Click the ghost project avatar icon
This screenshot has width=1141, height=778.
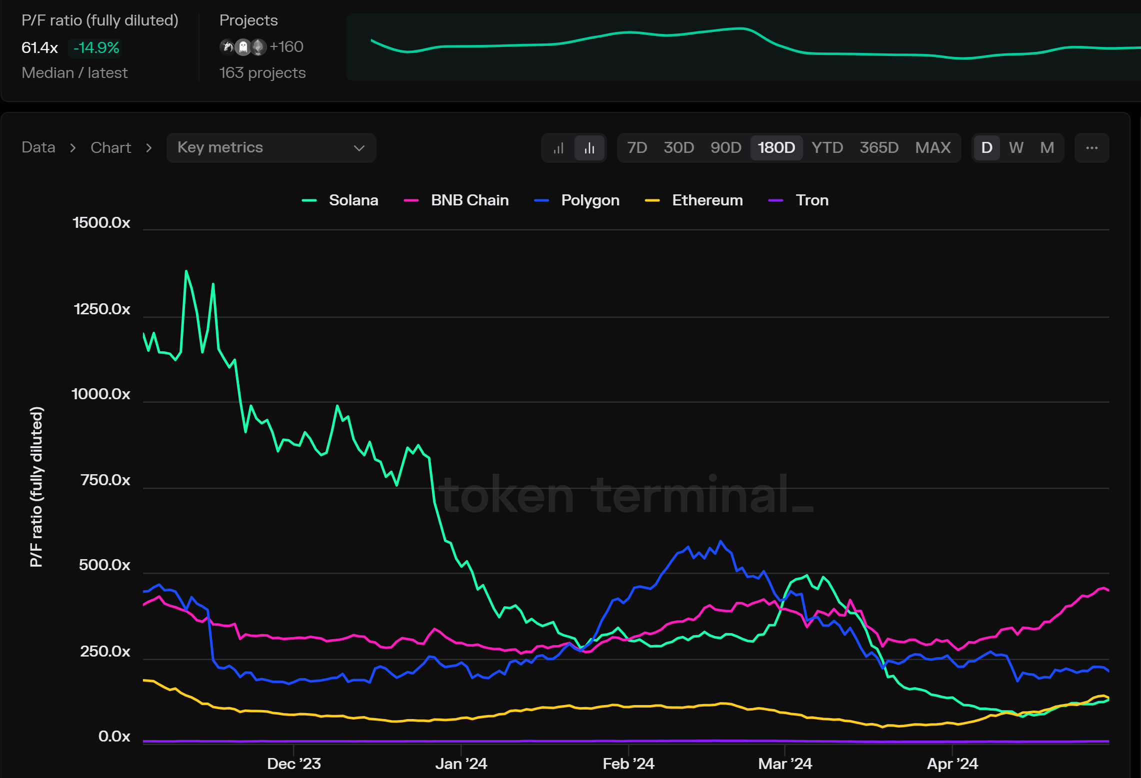tap(243, 47)
